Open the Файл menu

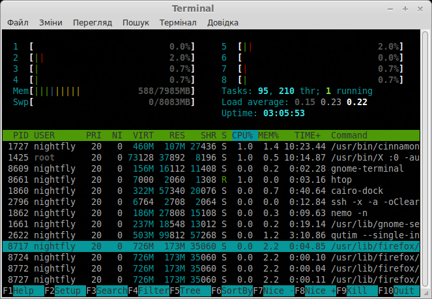point(18,23)
